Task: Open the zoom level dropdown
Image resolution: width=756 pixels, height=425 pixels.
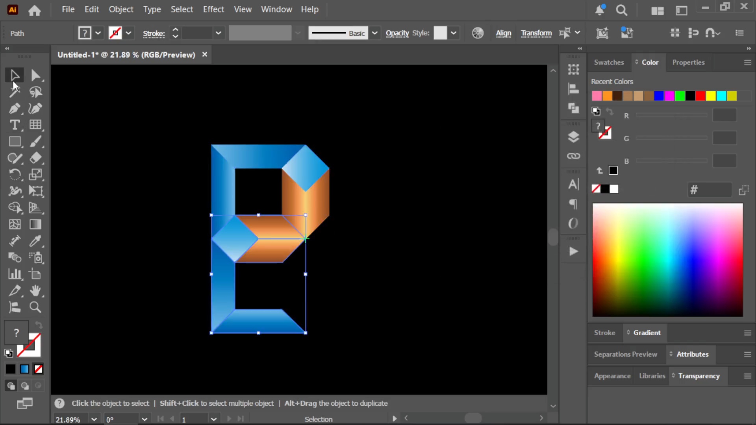Action: [94, 419]
